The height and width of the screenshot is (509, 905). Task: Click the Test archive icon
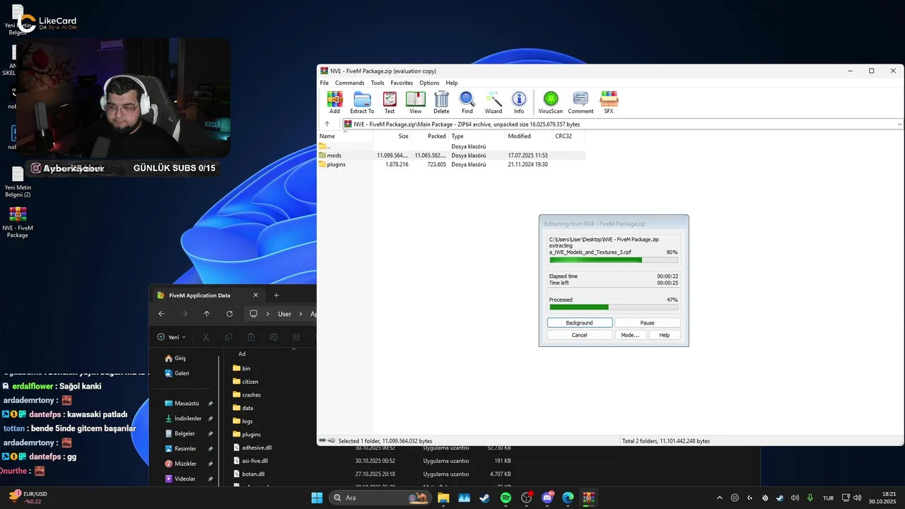click(x=390, y=103)
